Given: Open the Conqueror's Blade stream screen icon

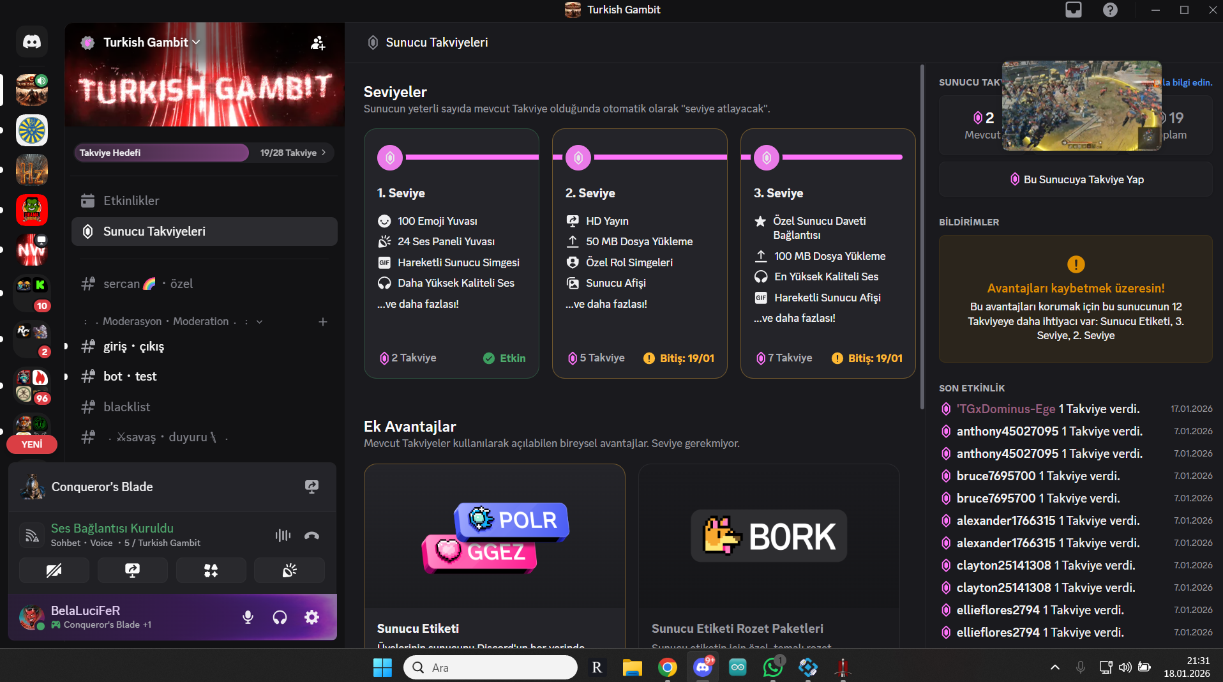Looking at the screenshot, I should [311, 487].
